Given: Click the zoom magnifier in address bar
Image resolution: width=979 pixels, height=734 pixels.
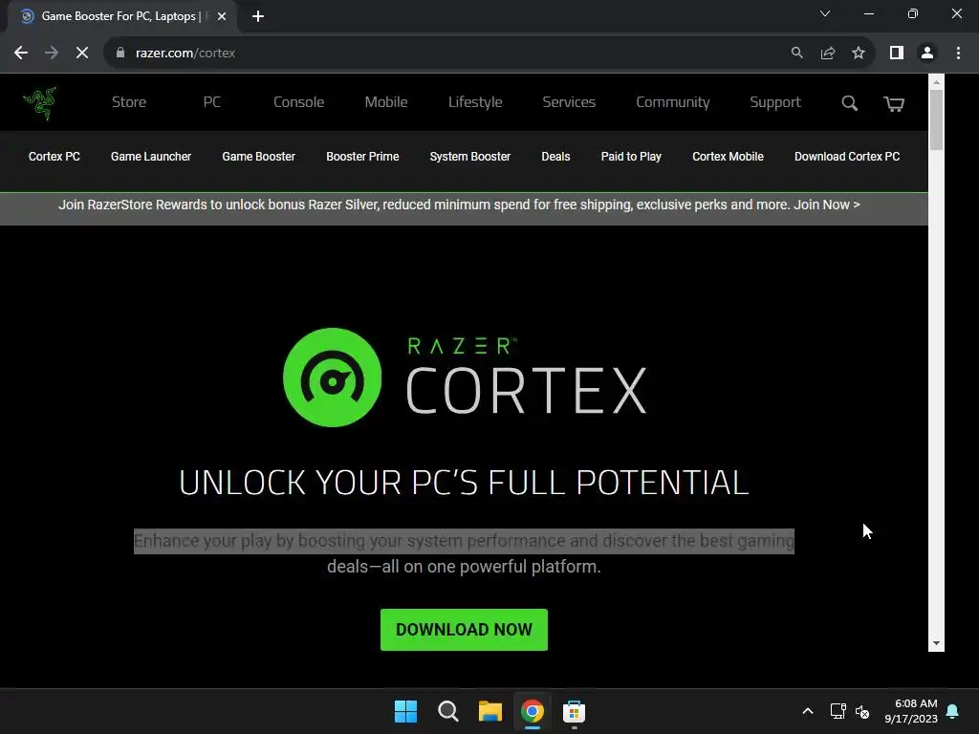Looking at the screenshot, I should (796, 54).
